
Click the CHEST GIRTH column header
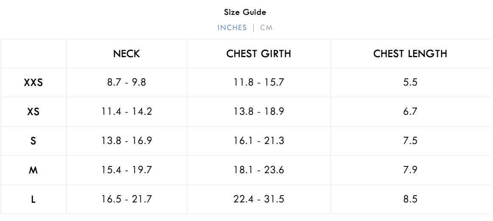pyautogui.click(x=259, y=54)
